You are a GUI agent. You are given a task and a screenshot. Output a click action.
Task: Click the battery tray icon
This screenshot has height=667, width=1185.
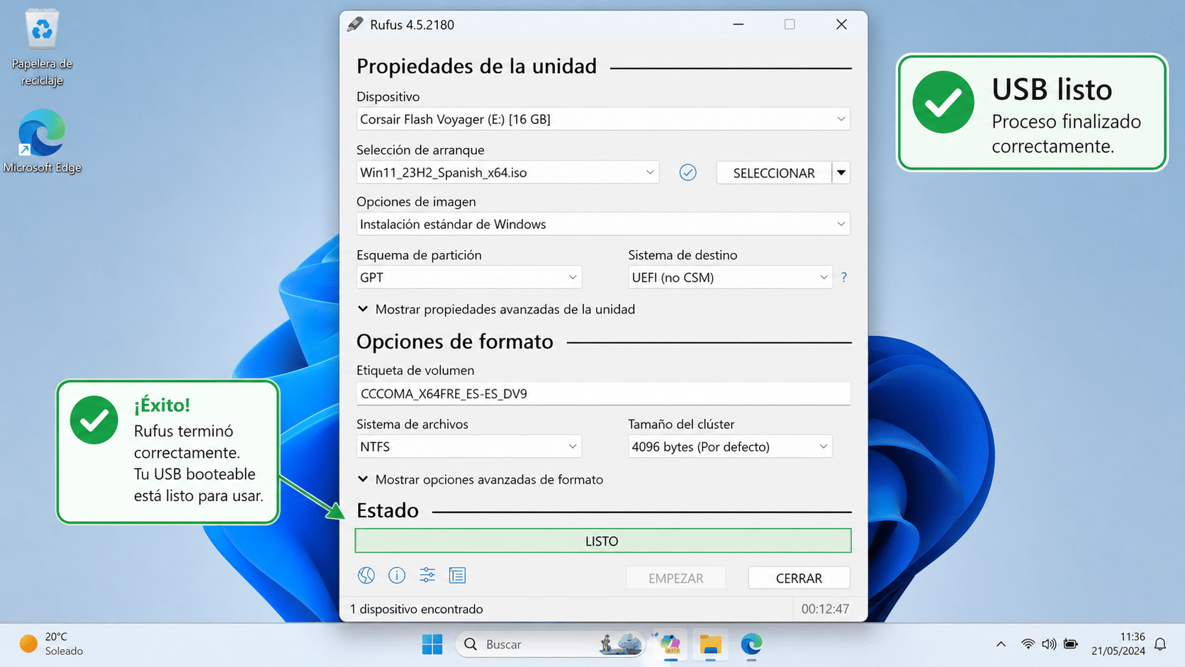tap(1071, 644)
